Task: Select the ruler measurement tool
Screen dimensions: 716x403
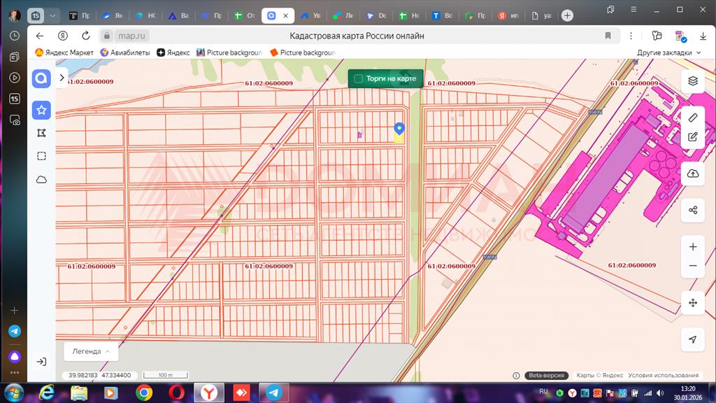Action: click(x=692, y=117)
